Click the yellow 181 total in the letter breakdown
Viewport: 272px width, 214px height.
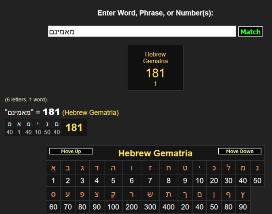[x=74, y=127]
